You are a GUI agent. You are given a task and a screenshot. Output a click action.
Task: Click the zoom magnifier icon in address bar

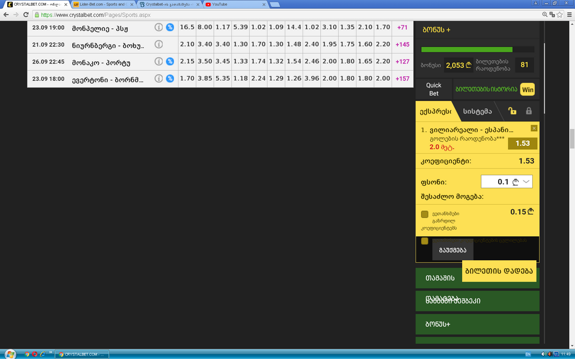pos(545,15)
